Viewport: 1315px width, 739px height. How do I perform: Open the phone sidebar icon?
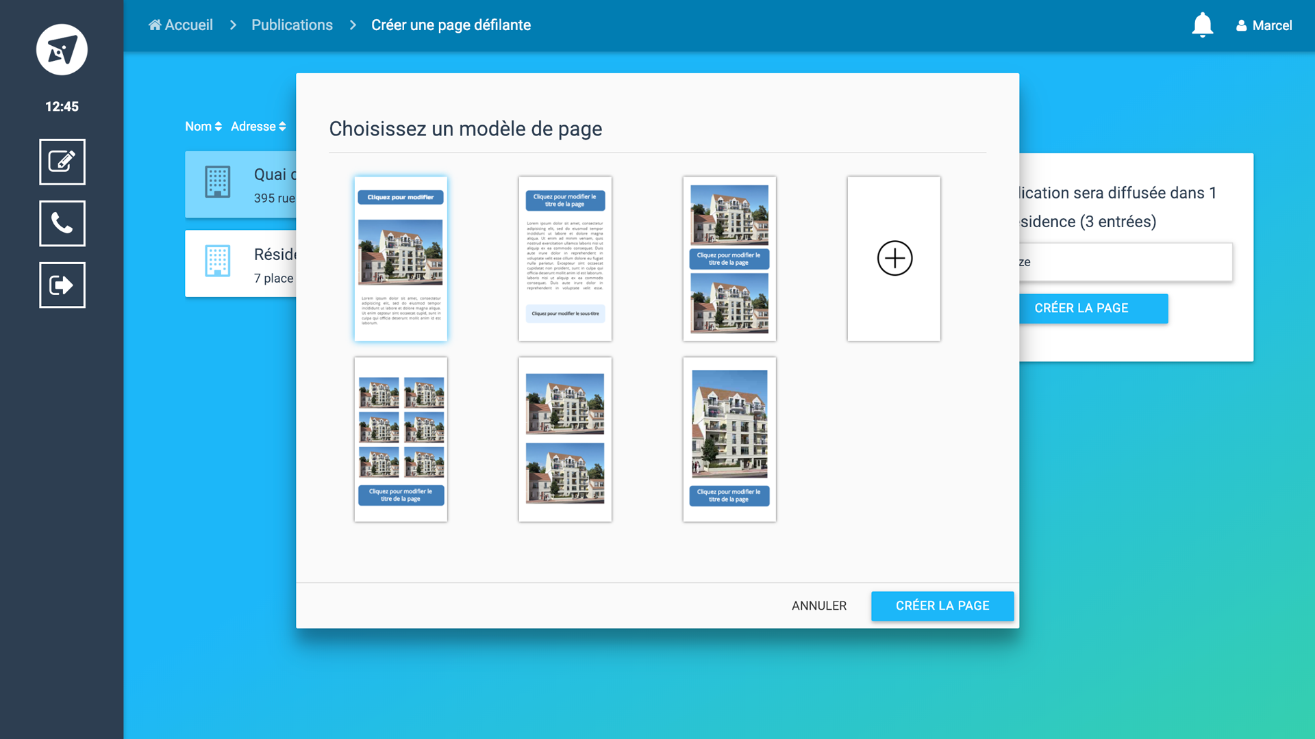point(62,224)
